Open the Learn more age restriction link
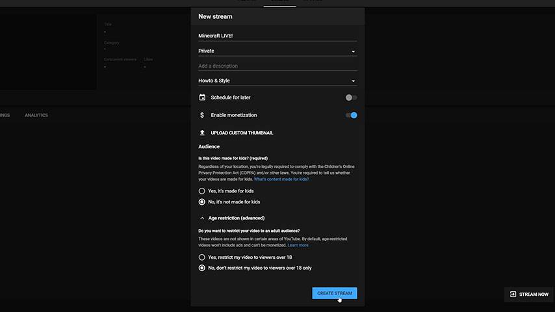This screenshot has height=312, width=555. point(298,245)
